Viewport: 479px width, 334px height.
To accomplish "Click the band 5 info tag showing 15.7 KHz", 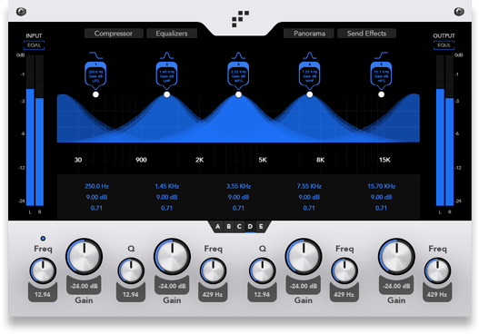I will click(x=381, y=75).
